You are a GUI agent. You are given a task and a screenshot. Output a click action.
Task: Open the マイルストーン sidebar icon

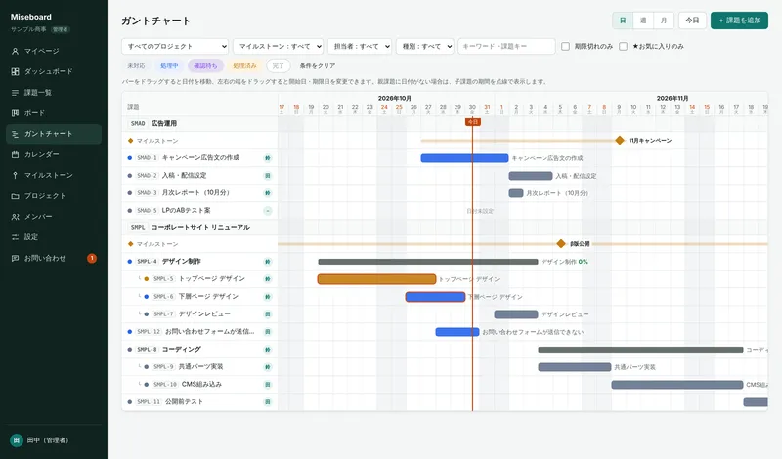[x=15, y=175]
